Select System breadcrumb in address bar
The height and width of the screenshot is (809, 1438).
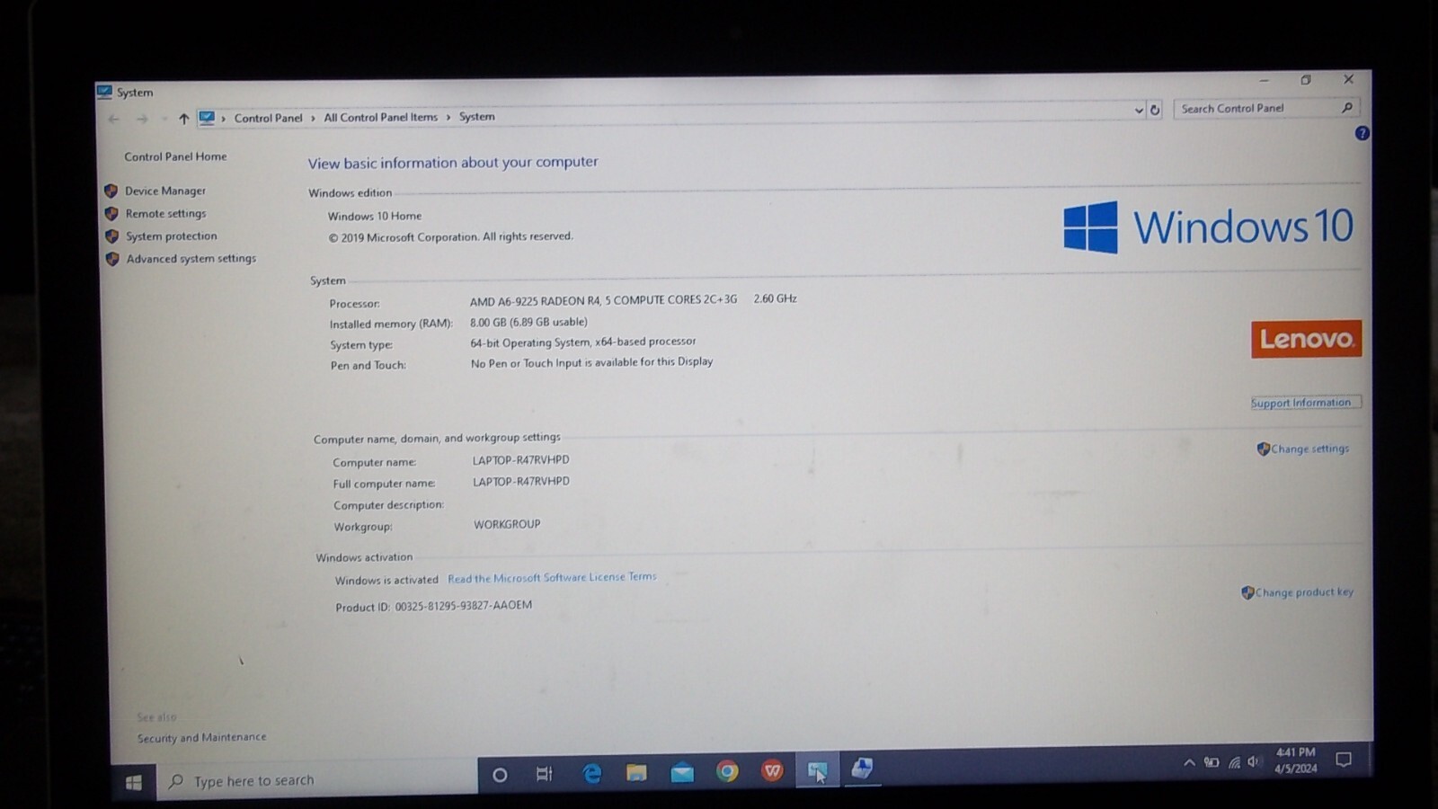click(x=476, y=117)
